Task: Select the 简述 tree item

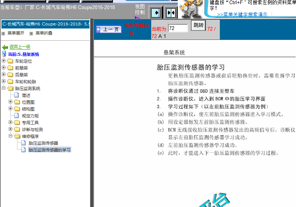Action: (x=26, y=95)
